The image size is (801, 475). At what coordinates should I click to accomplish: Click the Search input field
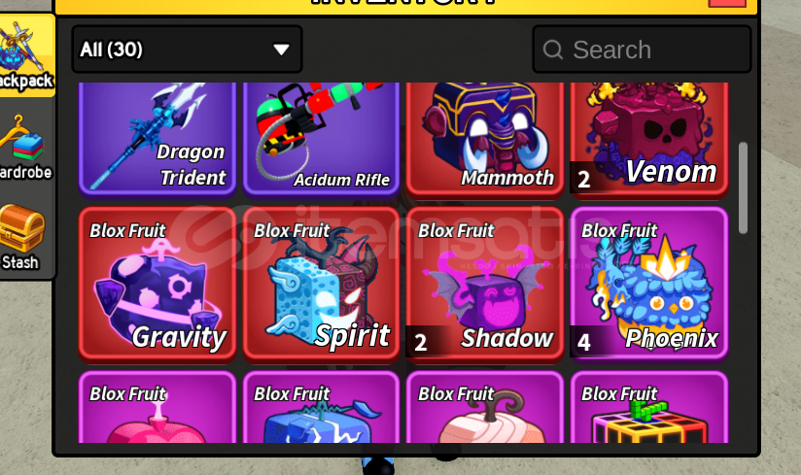tap(642, 50)
